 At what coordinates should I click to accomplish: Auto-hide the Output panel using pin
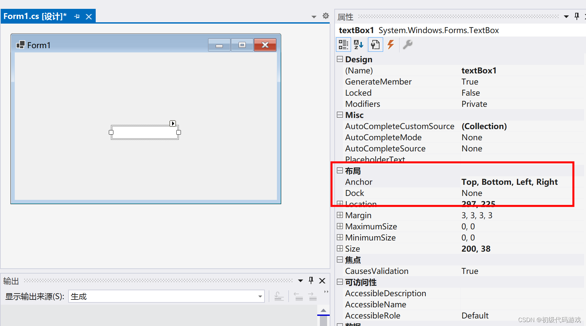311,280
